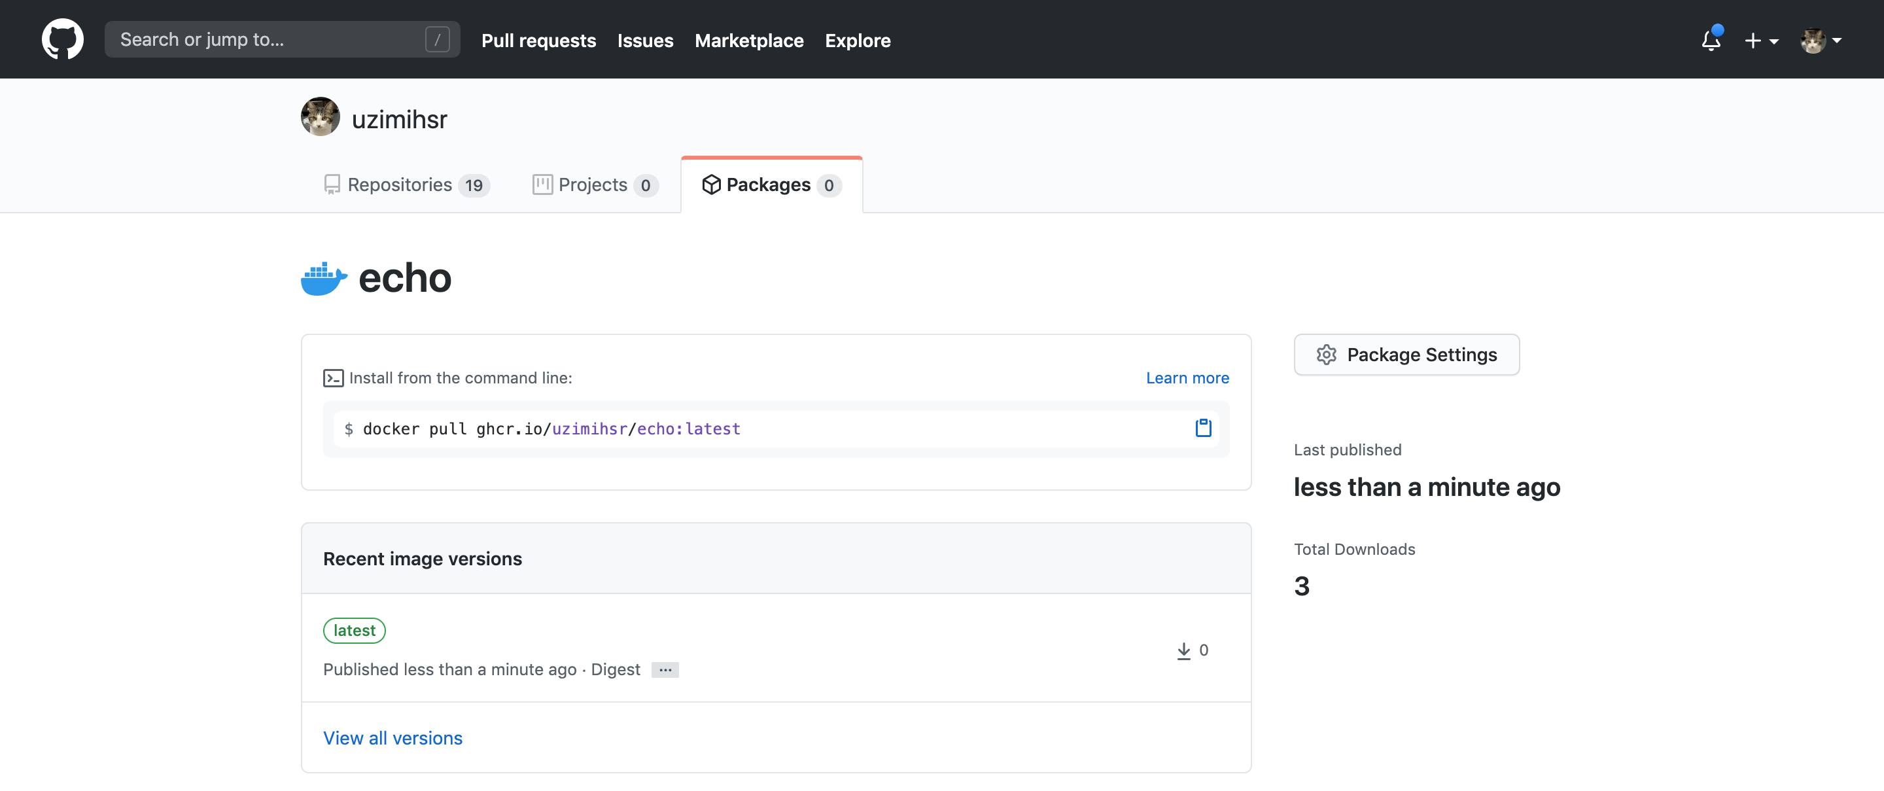Image resolution: width=1884 pixels, height=791 pixels.
Task: Open the plus create-new dropdown
Action: click(x=1761, y=41)
